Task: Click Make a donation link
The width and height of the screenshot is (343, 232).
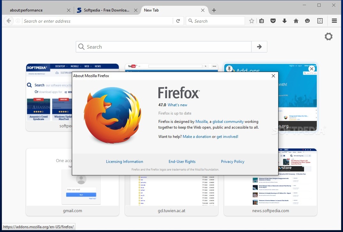Action: click(x=197, y=137)
